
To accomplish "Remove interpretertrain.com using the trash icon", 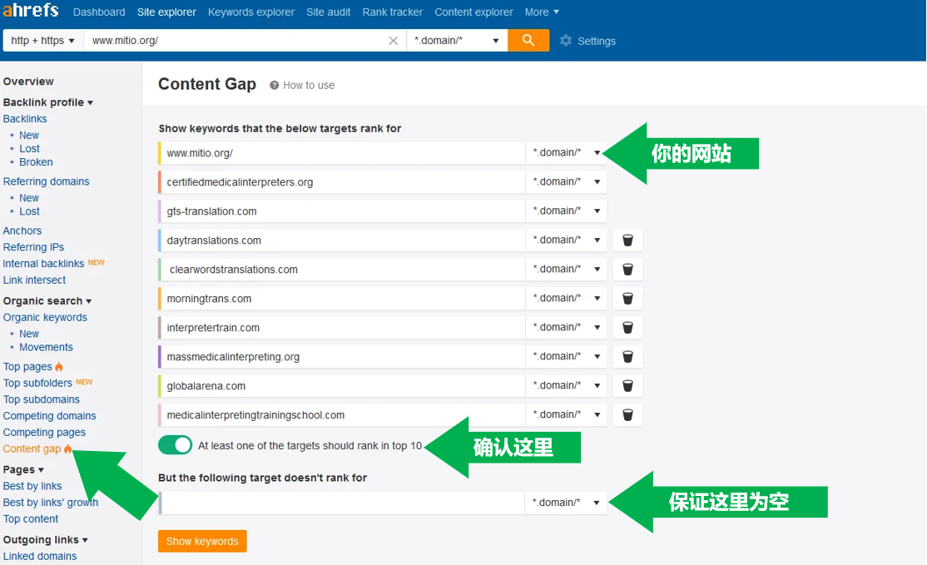I will click(x=628, y=327).
